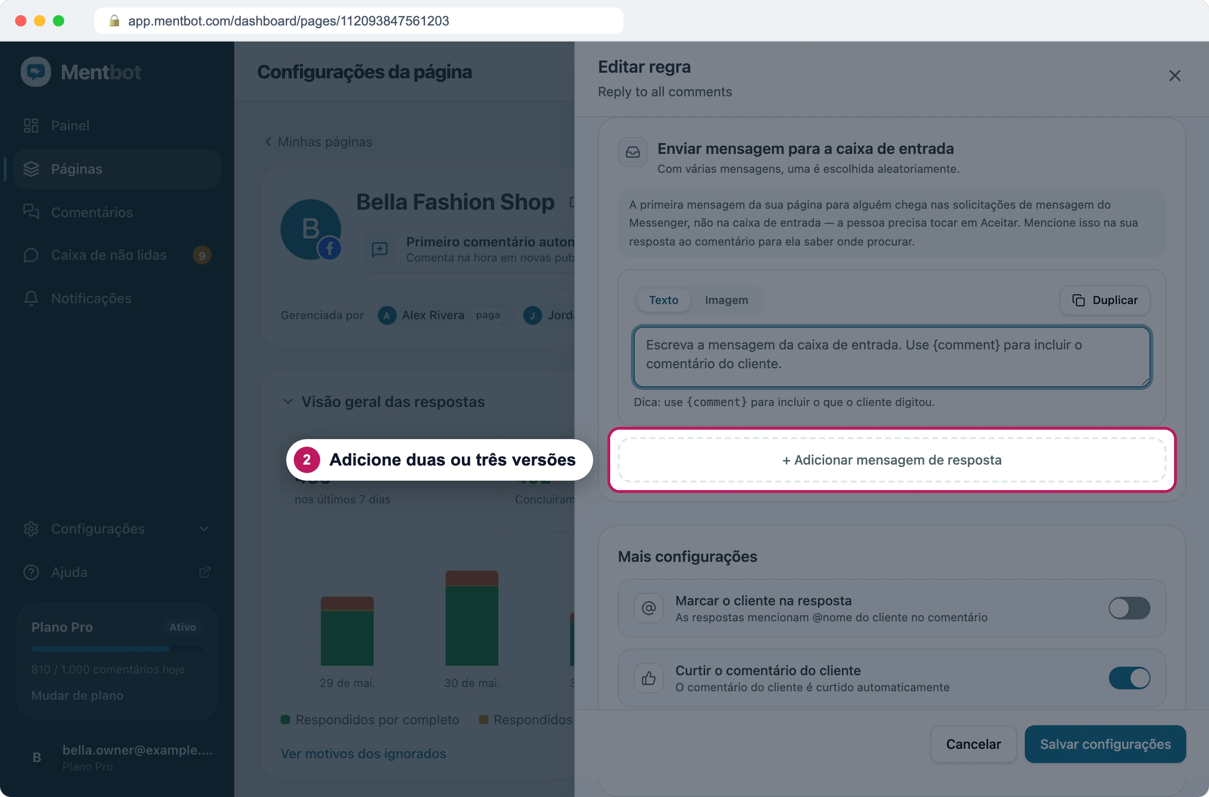Click Cancelar button

point(973,744)
